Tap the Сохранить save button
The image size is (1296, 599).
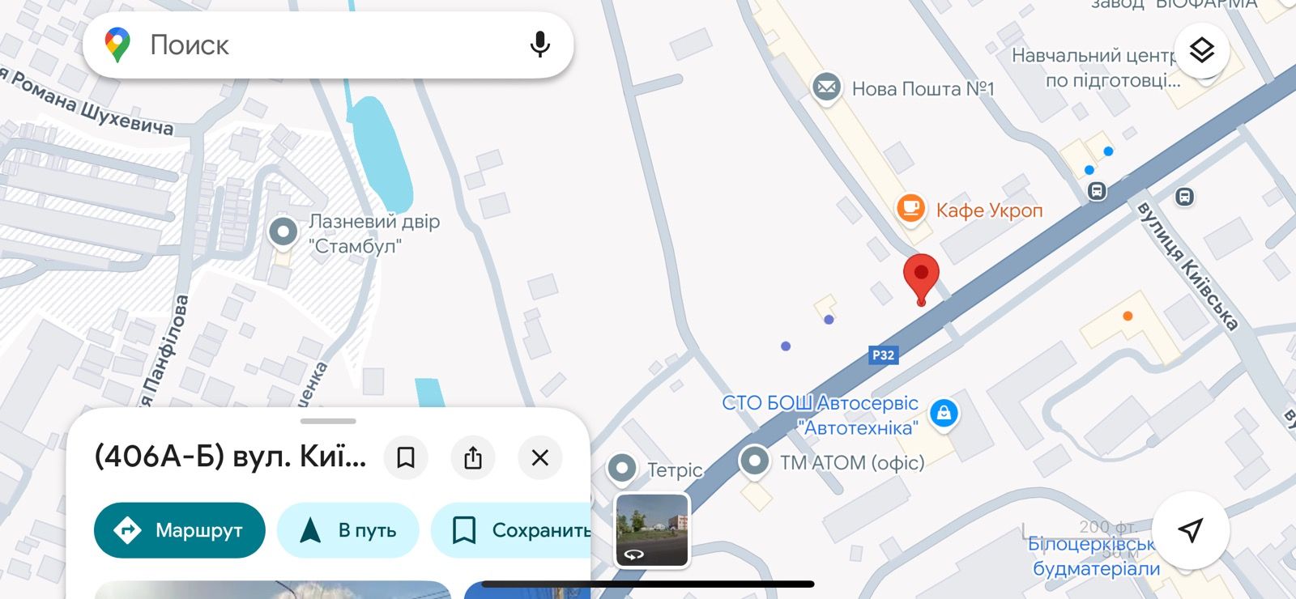pyautogui.click(x=512, y=530)
